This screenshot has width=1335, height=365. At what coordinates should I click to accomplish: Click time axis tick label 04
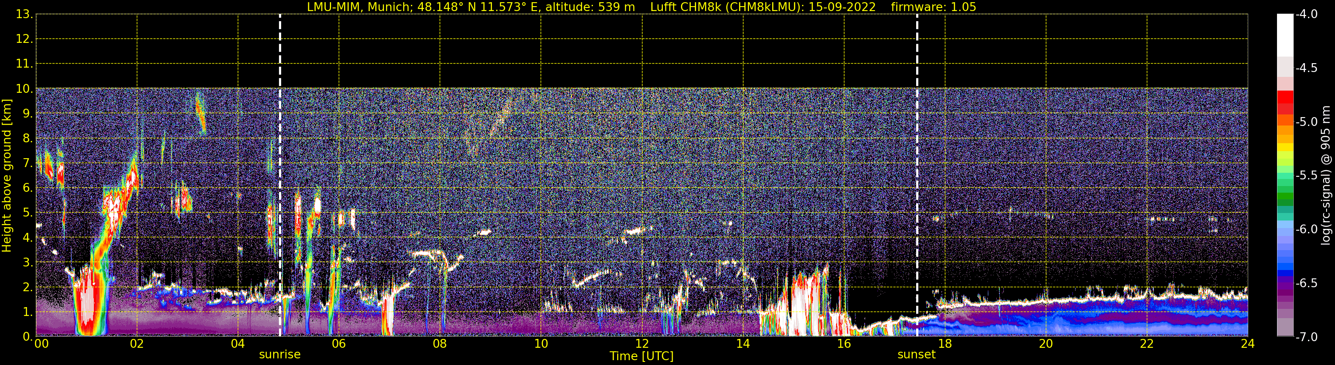[x=238, y=344]
